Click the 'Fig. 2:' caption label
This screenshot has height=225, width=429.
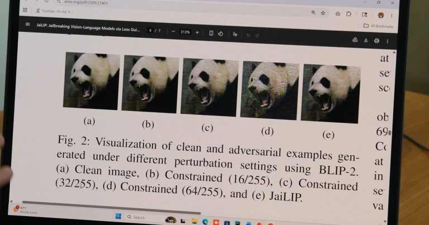73,141
